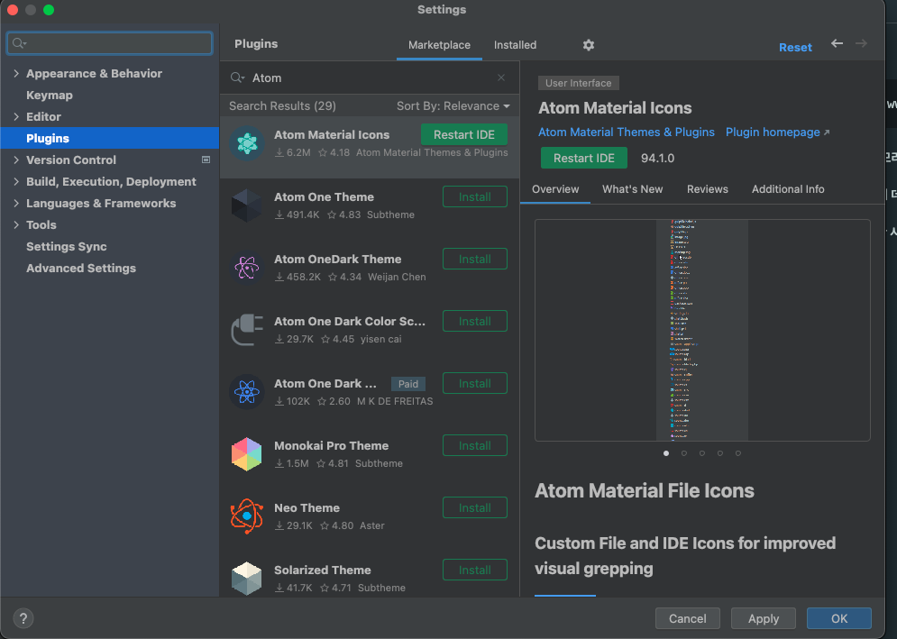This screenshot has height=639, width=897.
Task: Open the Overview tab
Action: (x=555, y=188)
